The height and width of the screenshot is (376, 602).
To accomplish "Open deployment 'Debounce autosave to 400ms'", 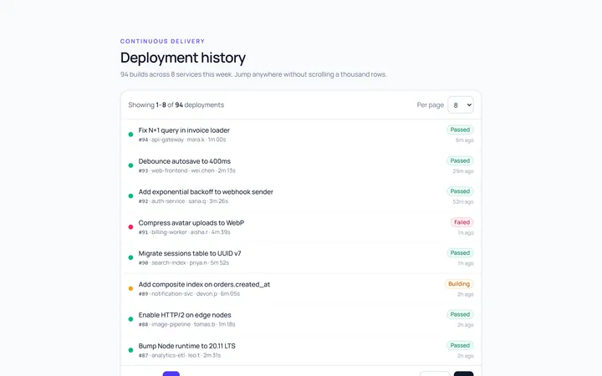I will tap(184, 161).
